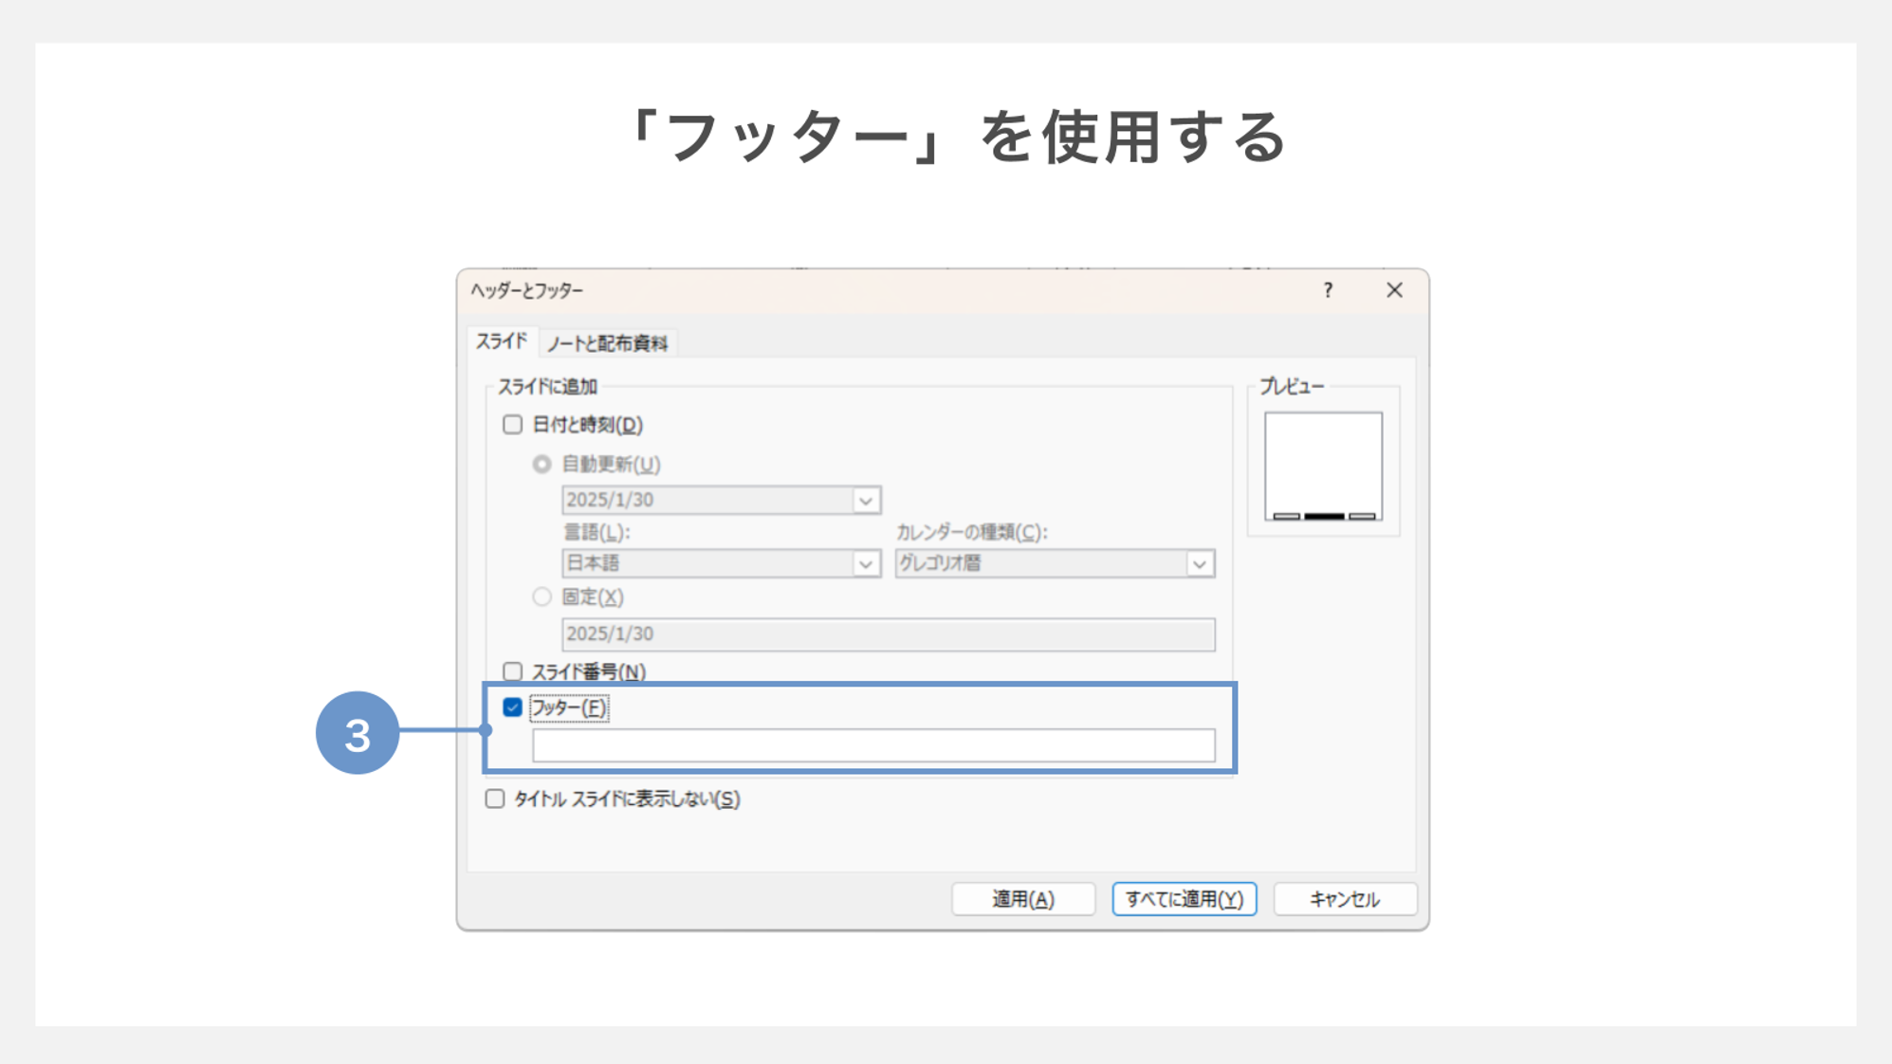The image size is (1892, 1064).
Task: Click the dialog help (?) icon
Action: tap(1329, 291)
